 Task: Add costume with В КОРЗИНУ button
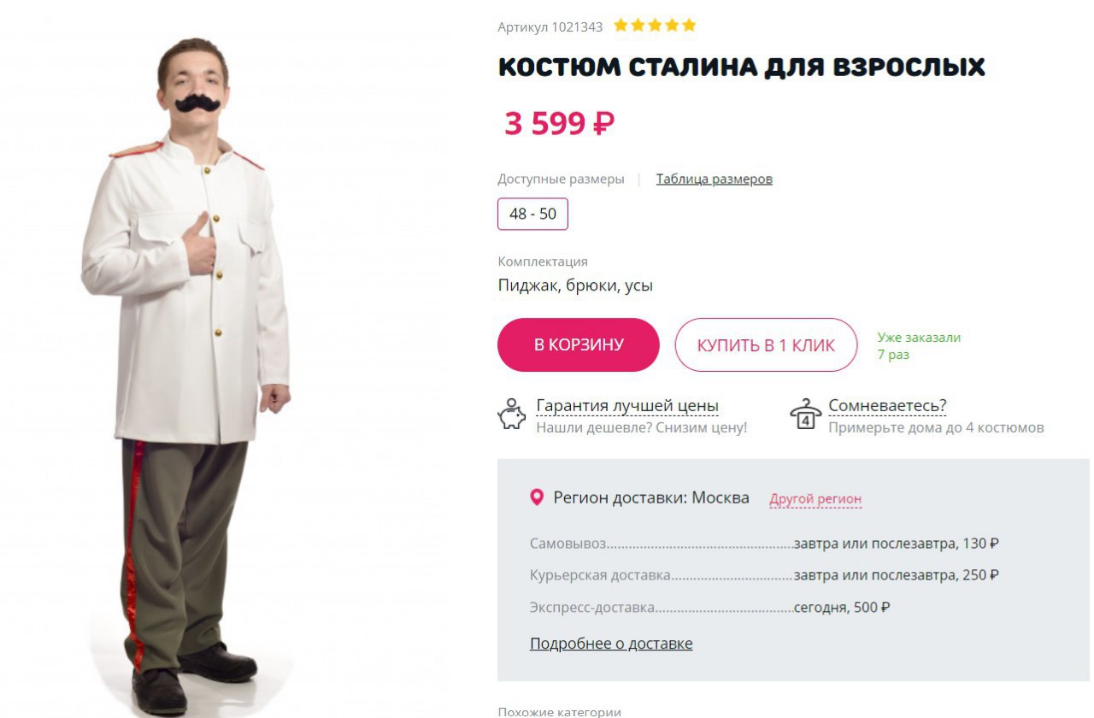[x=579, y=345]
